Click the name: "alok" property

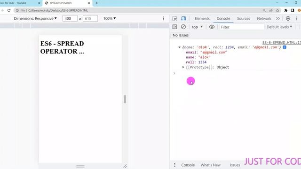coord(198,57)
